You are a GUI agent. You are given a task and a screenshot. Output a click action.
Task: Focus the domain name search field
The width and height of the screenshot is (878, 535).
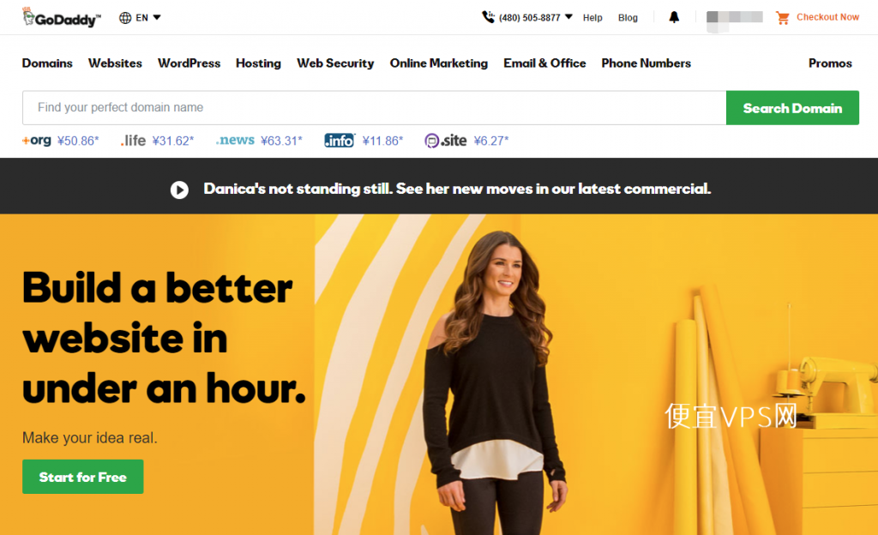point(374,108)
